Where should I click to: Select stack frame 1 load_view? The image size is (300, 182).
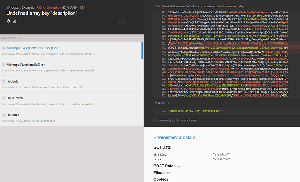71,101
